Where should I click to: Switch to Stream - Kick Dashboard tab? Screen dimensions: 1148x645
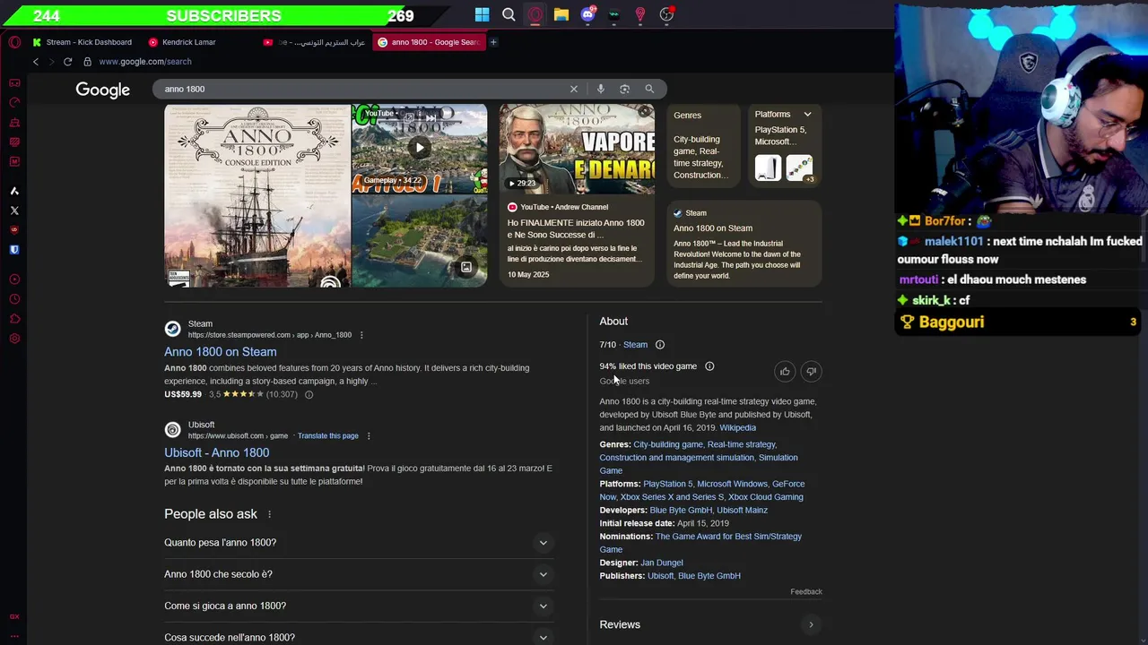82,42
